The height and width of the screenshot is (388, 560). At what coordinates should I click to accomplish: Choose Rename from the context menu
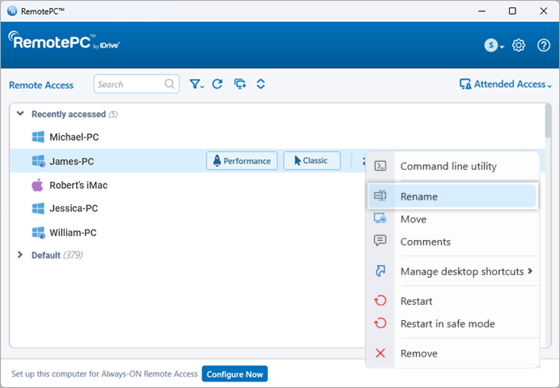[x=418, y=196]
